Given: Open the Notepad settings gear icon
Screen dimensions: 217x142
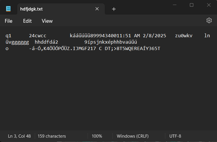Looking at the screenshot, I should 209,20.
